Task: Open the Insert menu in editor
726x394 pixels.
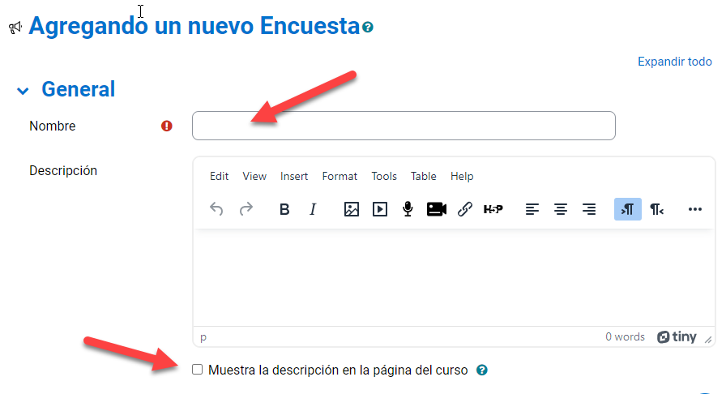Action: (x=294, y=176)
